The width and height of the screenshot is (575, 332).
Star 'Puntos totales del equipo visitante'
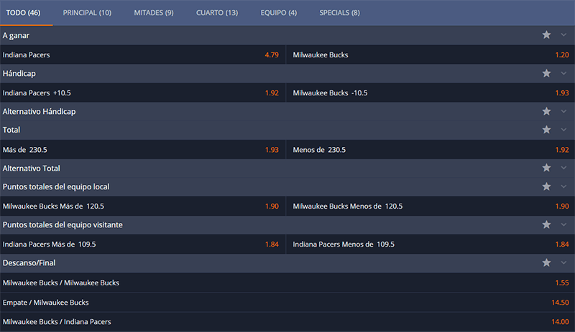[546, 224]
